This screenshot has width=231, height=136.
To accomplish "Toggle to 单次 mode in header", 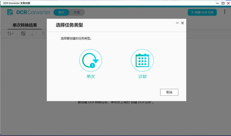I will coord(61,12).
